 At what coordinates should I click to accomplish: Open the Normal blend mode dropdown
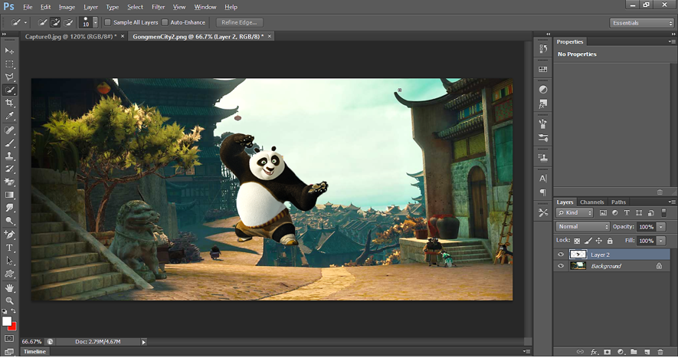582,226
